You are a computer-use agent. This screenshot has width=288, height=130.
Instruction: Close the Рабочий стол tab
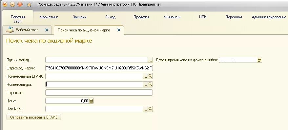(47, 30)
